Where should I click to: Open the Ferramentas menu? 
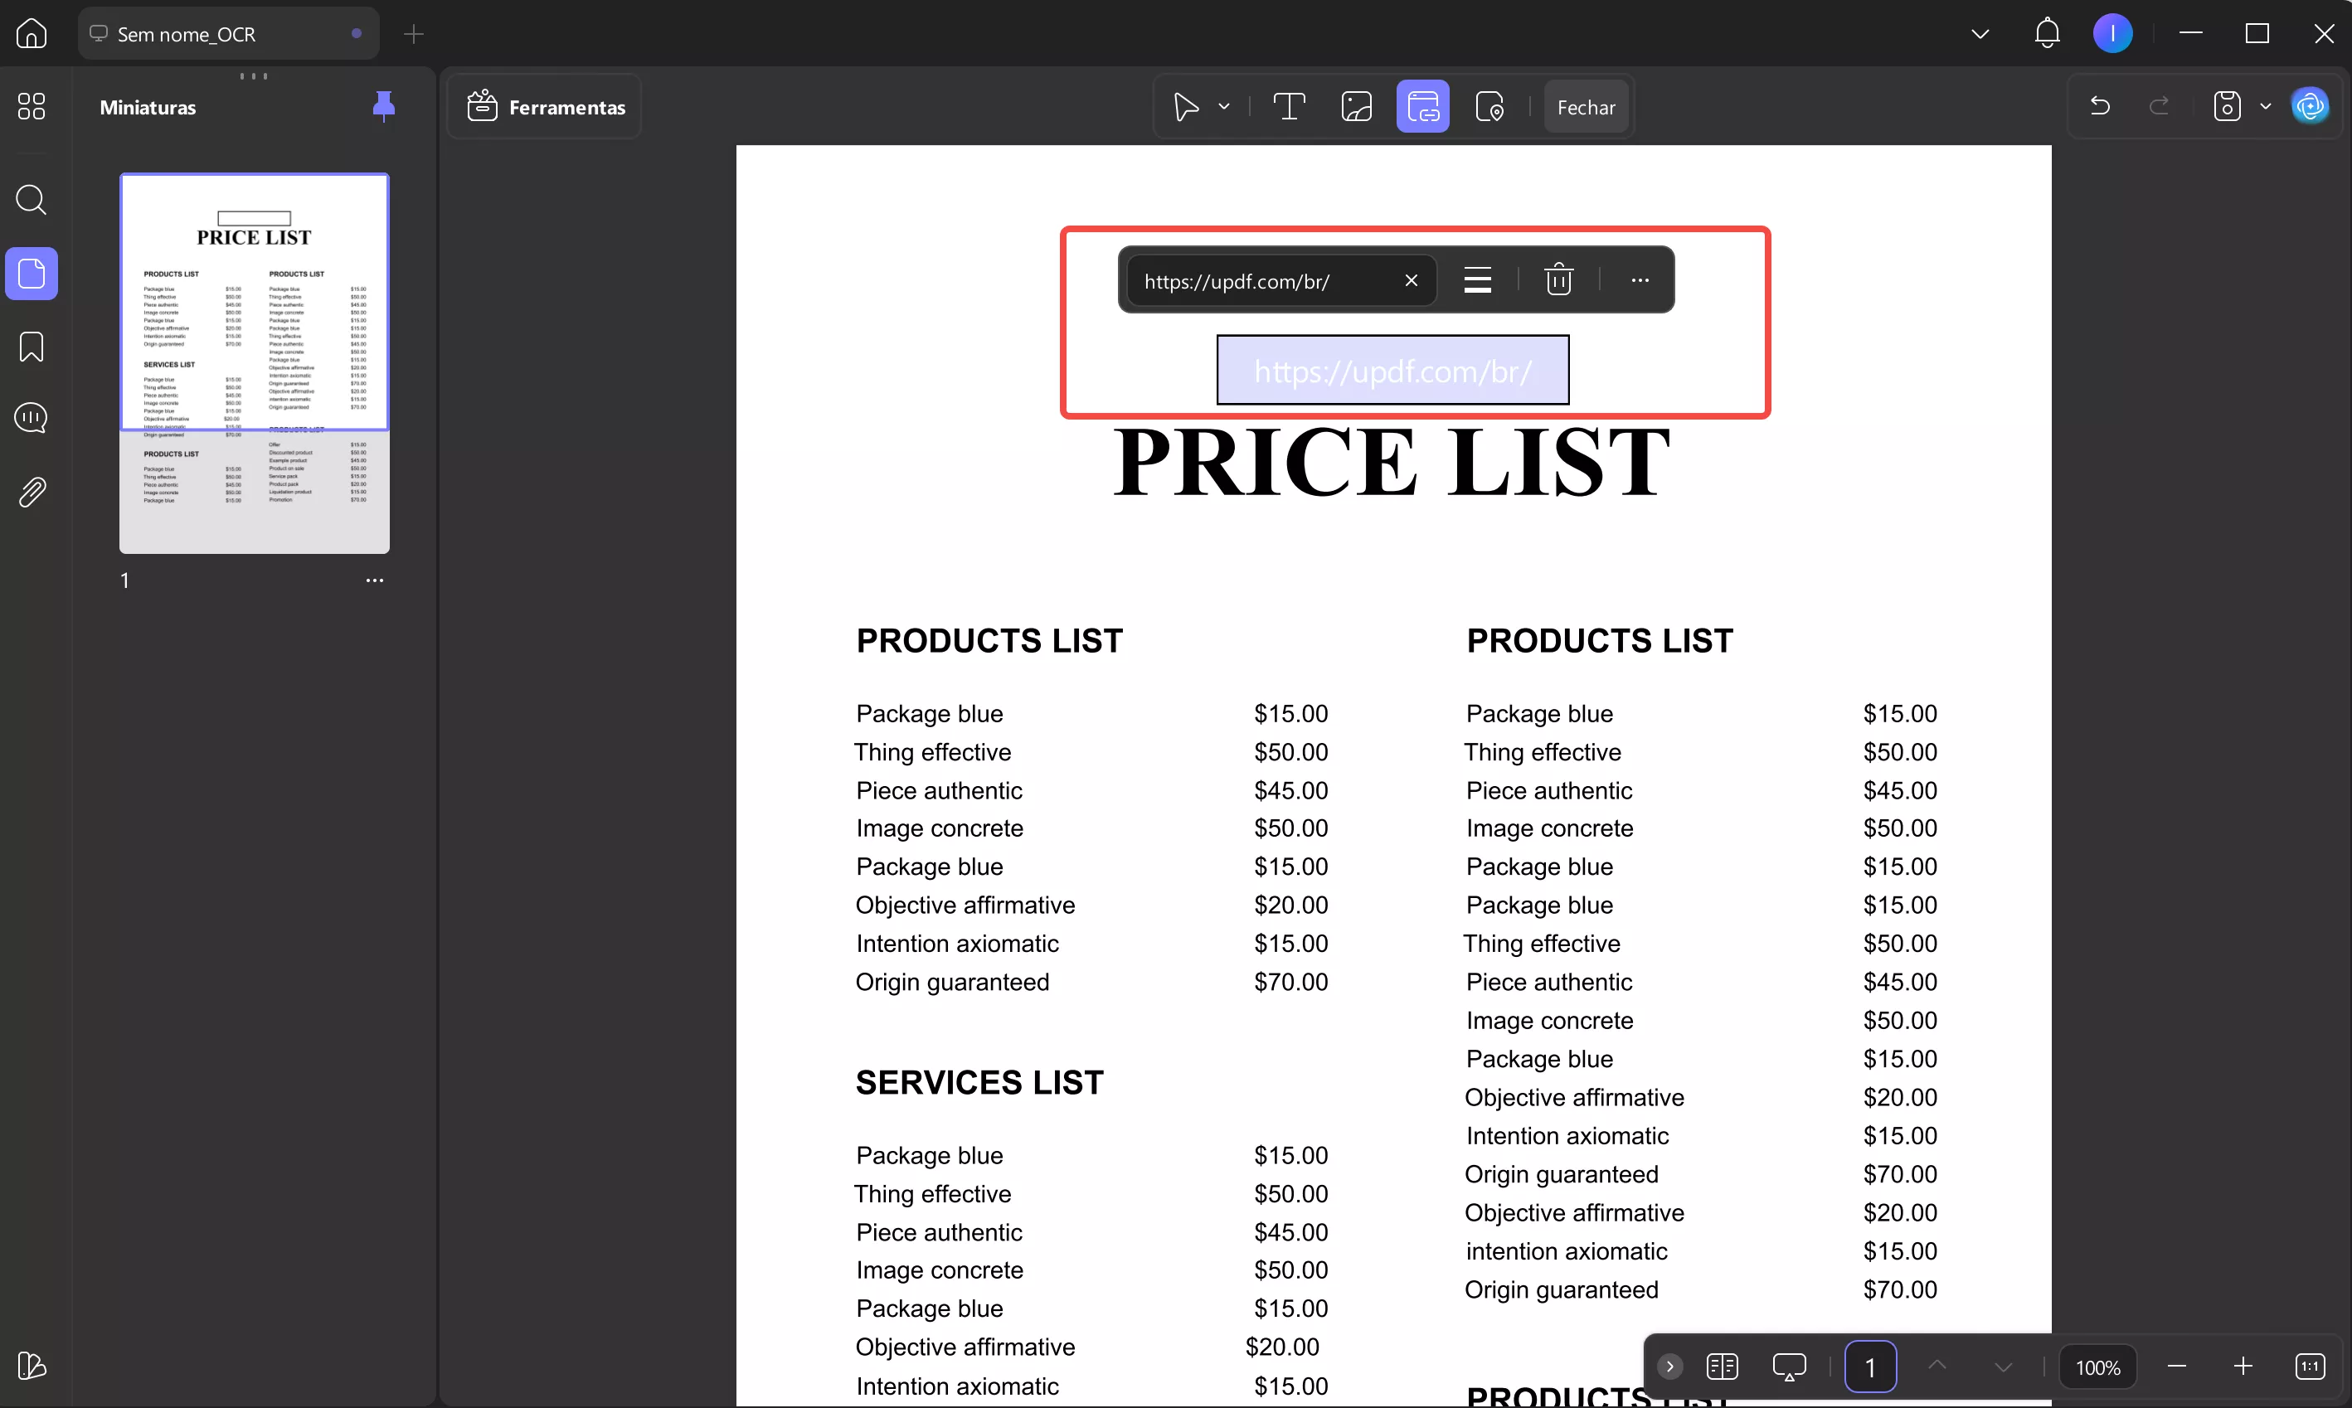pos(547,107)
